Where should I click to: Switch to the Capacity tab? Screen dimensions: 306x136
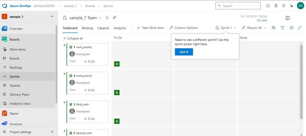pyautogui.click(x=103, y=28)
